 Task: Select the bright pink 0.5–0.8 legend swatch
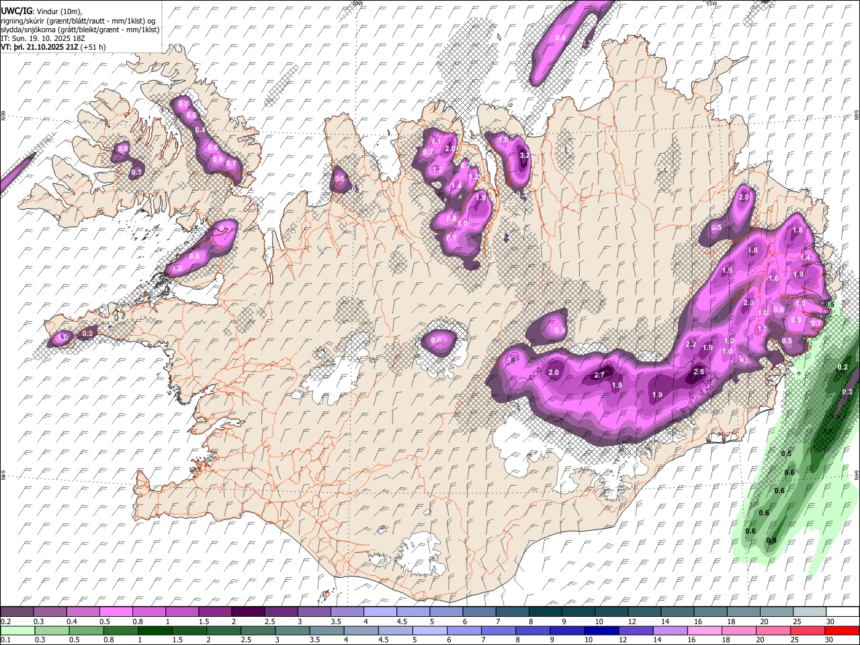pyautogui.click(x=116, y=611)
